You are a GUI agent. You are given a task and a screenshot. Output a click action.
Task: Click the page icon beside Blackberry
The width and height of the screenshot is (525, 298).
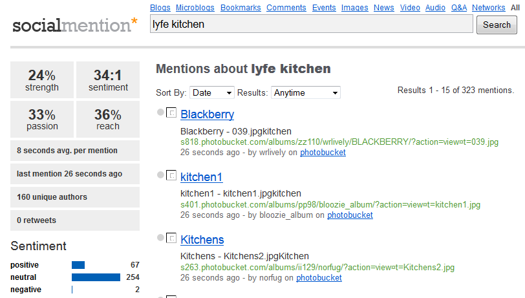click(x=171, y=113)
